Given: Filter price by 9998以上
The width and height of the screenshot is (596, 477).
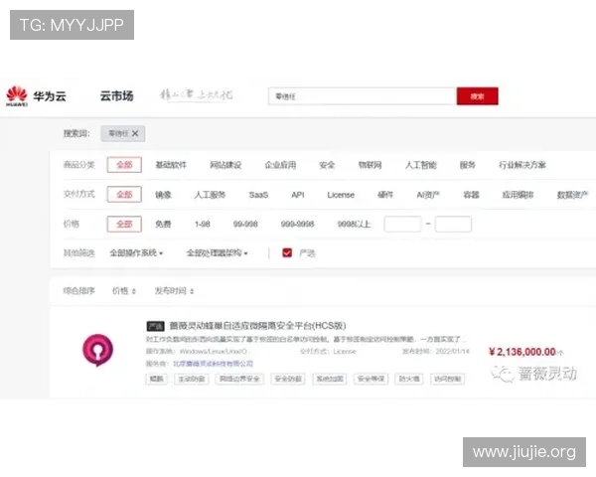Looking at the screenshot, I should point(354,224).
